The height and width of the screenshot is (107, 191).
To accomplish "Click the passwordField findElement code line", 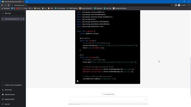I will [108, 72].
